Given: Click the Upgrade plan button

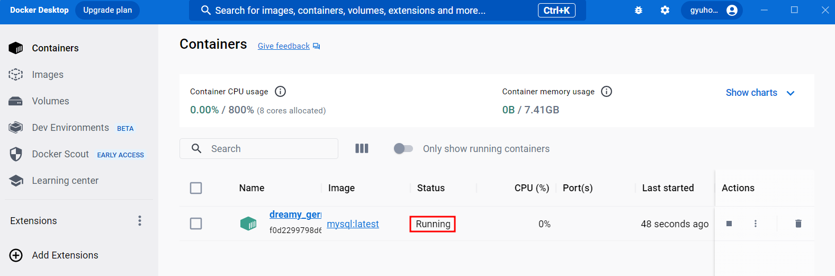Looking at the screenshot, I should click(x=107, y=10).
